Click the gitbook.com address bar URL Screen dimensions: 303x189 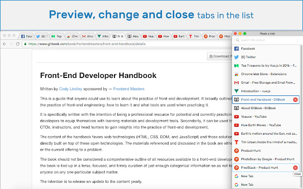(87, 44)
